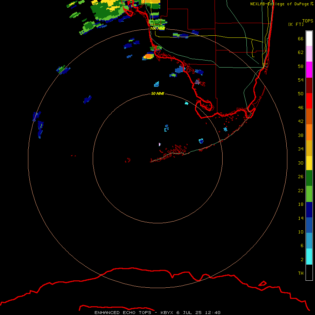Viewport: 315px width, 315px height.
Task: Click the 58 value on the scale
Action: coord(301,66)
